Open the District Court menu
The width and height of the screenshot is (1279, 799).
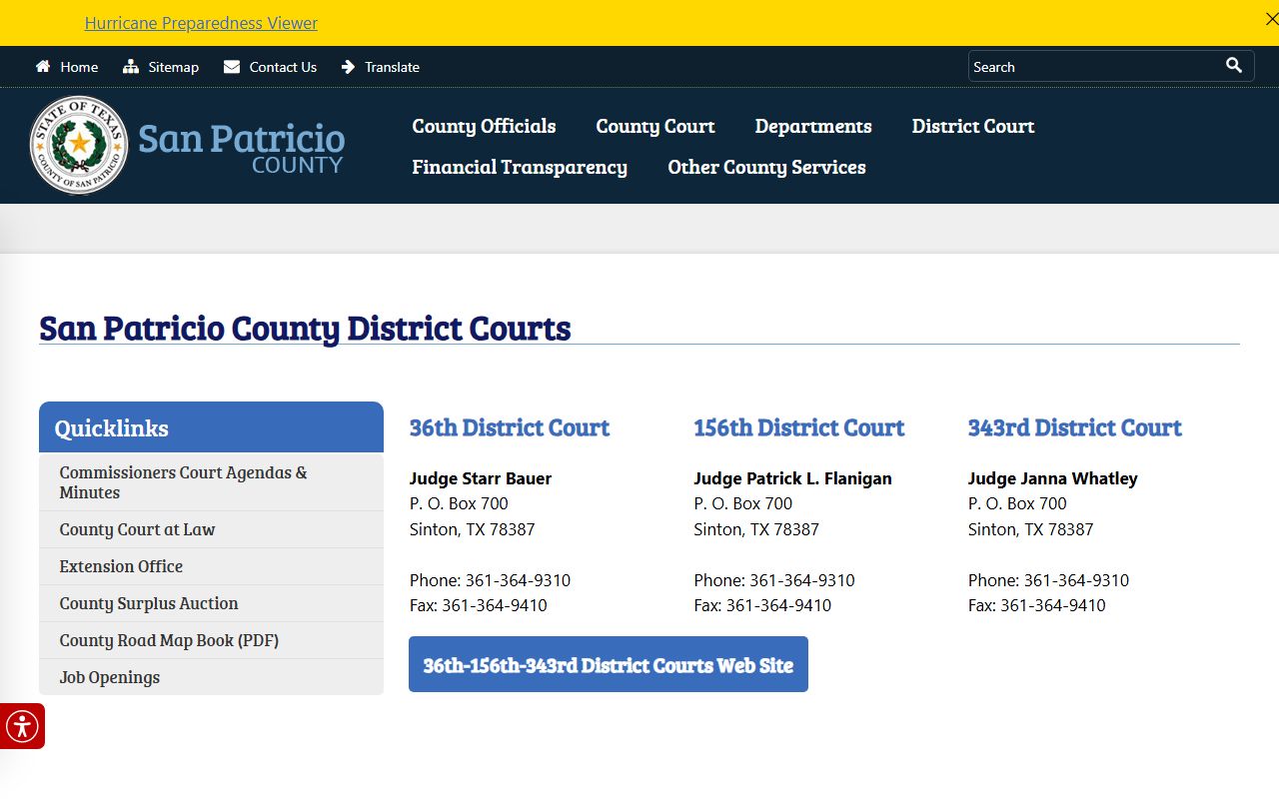(973, 126)
